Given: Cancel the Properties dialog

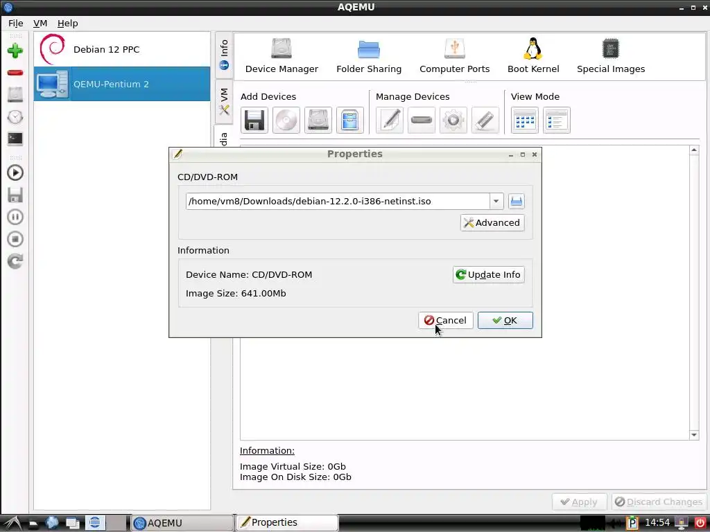Looking at the screenshot, I should (x=446, y=320).
